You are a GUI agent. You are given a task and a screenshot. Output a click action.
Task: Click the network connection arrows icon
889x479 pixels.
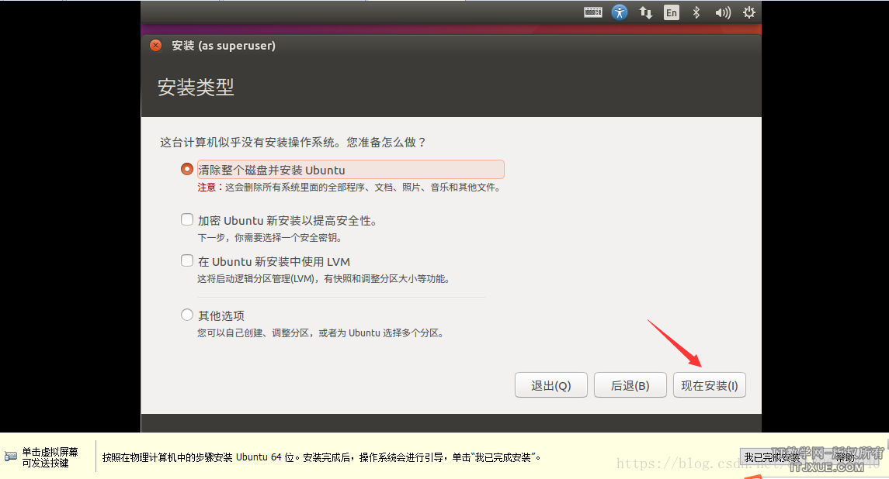point(645,12)
